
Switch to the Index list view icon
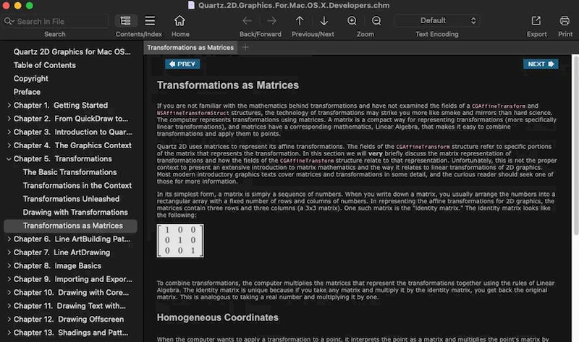[x=150, y=21]
